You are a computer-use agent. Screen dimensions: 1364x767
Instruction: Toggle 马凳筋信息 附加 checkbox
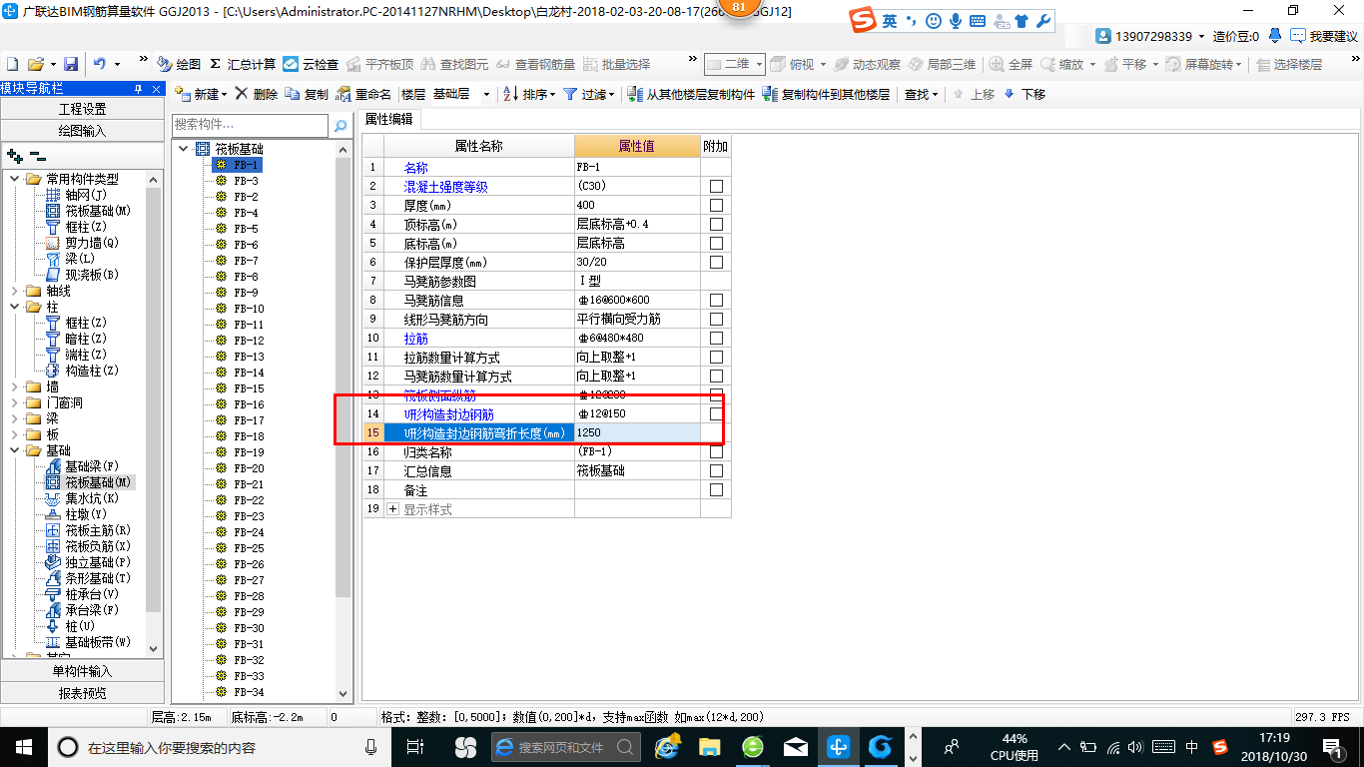tap(715, 301)
